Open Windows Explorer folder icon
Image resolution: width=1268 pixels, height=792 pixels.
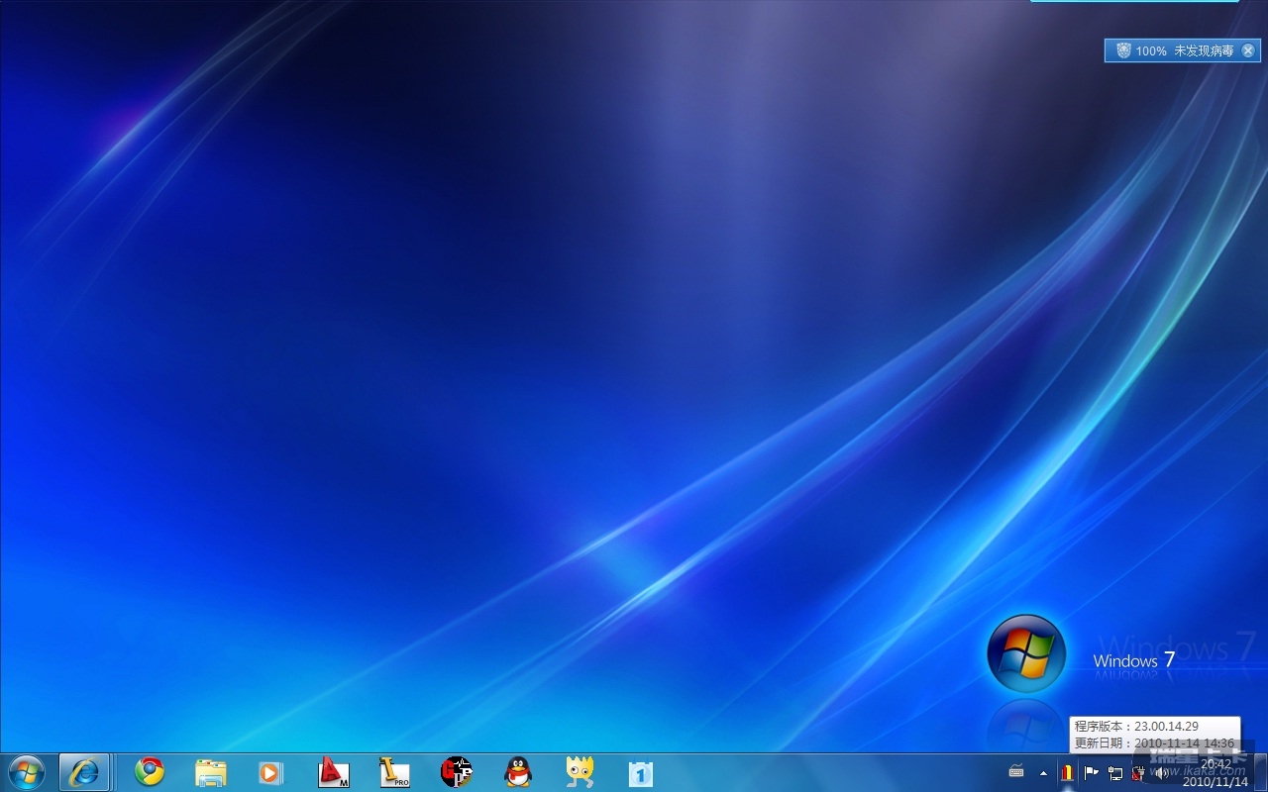pos(211,772)
